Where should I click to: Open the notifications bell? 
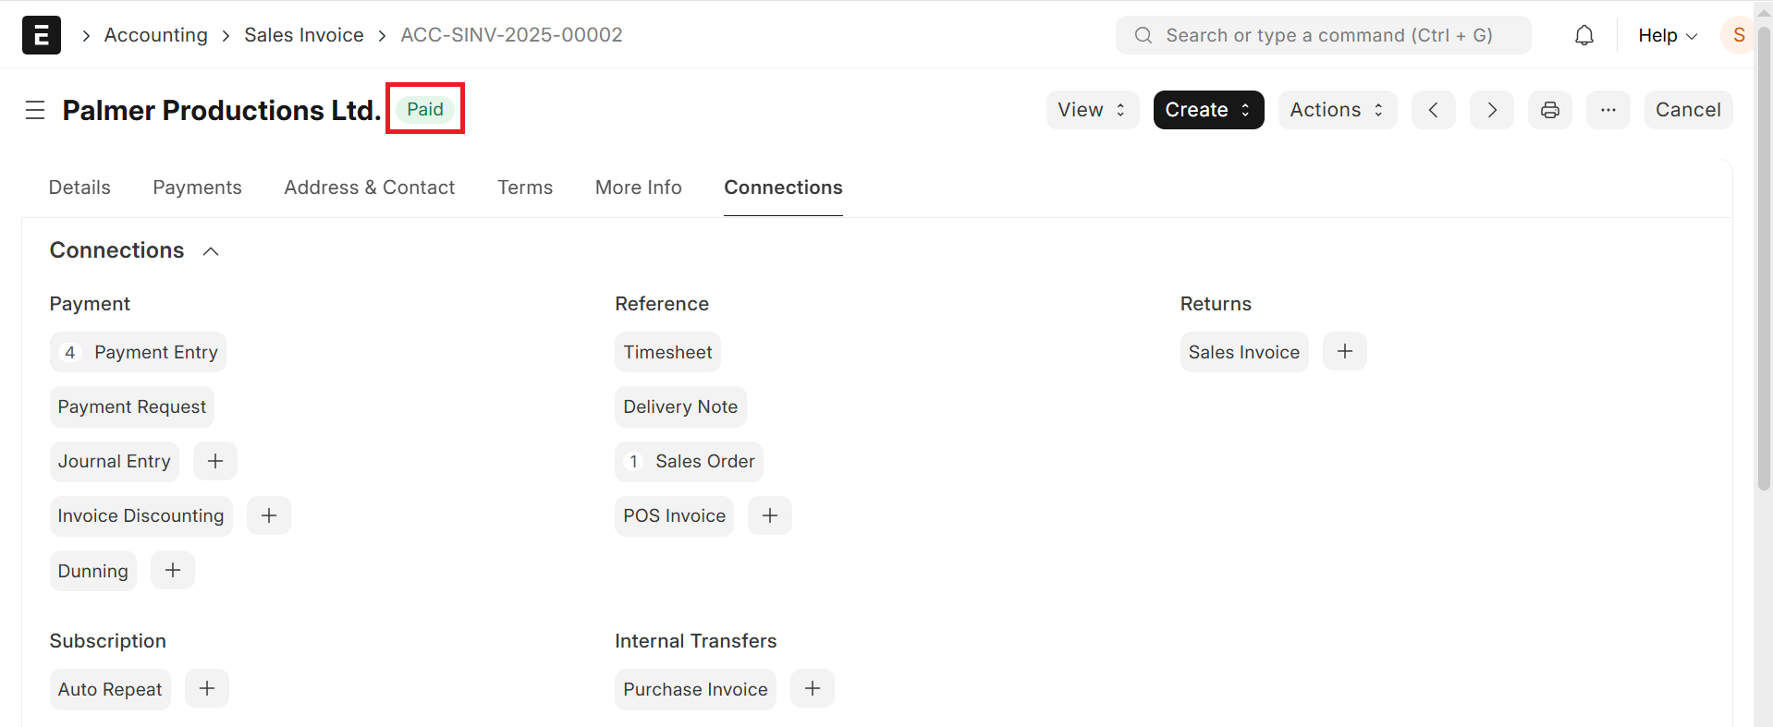click(1583, 35)
